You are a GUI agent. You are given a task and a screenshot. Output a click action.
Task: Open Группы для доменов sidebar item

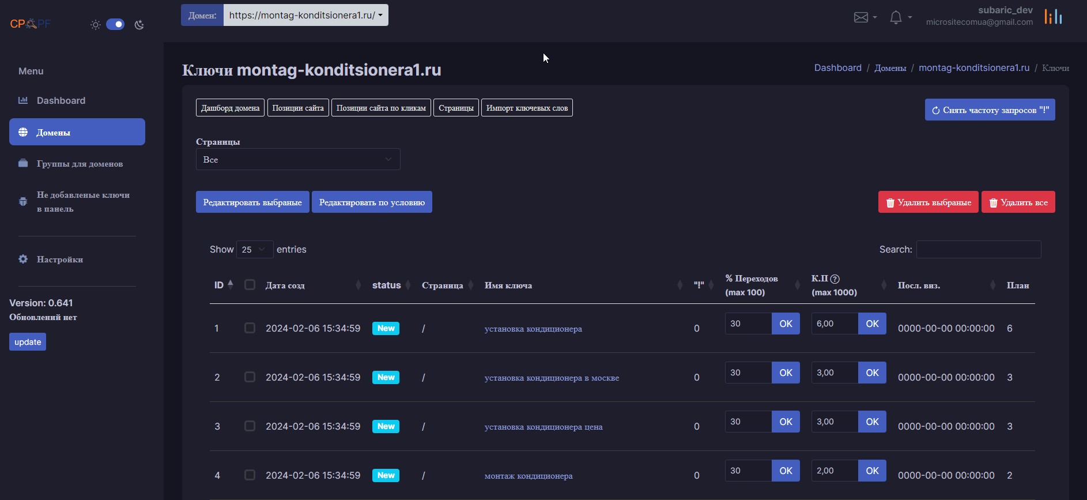pyautogui.click(x=77, y=164)
